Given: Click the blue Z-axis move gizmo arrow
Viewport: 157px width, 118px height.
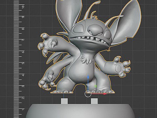Looking at the screenshot, I should pyautogui.click(x=88, y=76).
